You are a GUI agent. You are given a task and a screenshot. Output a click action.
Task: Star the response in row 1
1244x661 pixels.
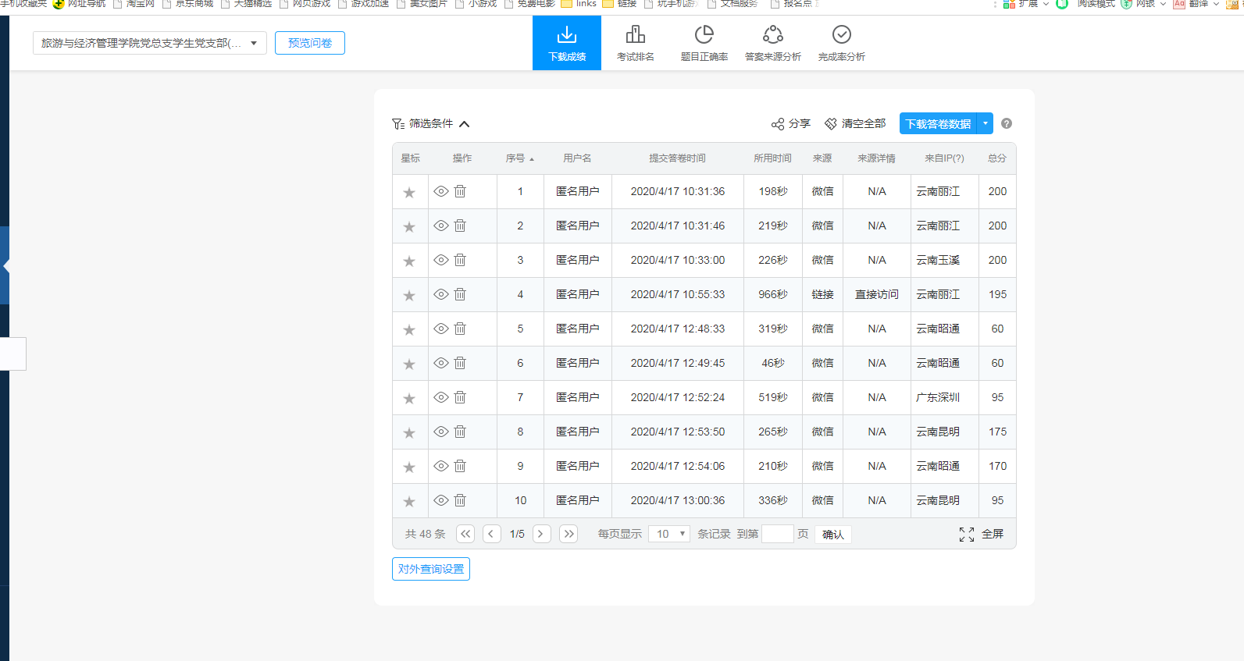click(x=409, y=192)
